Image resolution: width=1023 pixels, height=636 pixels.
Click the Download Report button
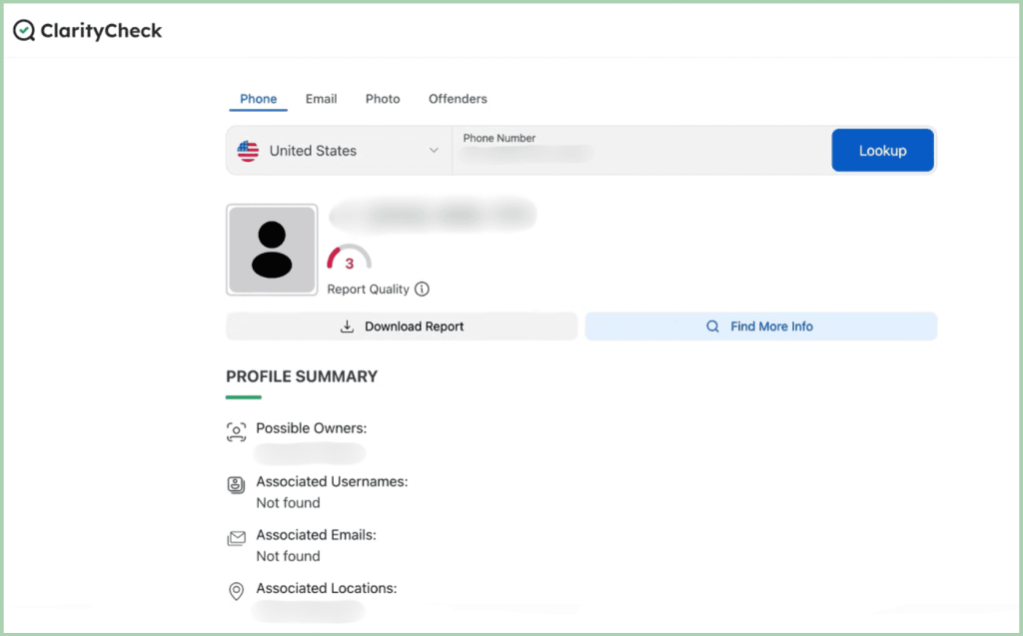coord(402,326)
